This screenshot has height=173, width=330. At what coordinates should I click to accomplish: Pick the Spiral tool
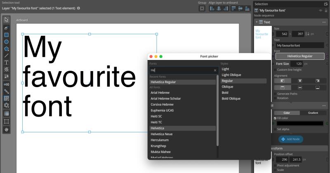point(7,69)
